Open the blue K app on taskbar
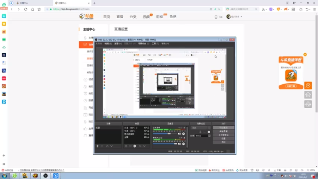 coord(56,176)
